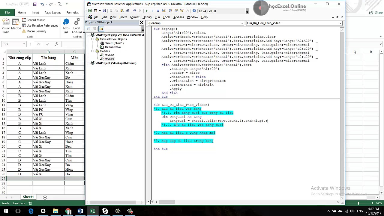This screenshot has height=216, width=384.
Task: Click the Reset stop icon
Action: 158,11
